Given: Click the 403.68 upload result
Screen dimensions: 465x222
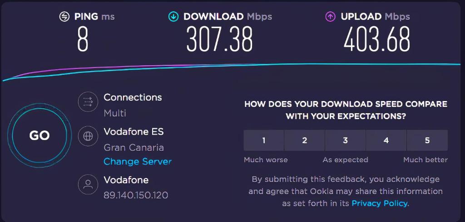Looking at the screenshot, I should [x=377, y=39].
